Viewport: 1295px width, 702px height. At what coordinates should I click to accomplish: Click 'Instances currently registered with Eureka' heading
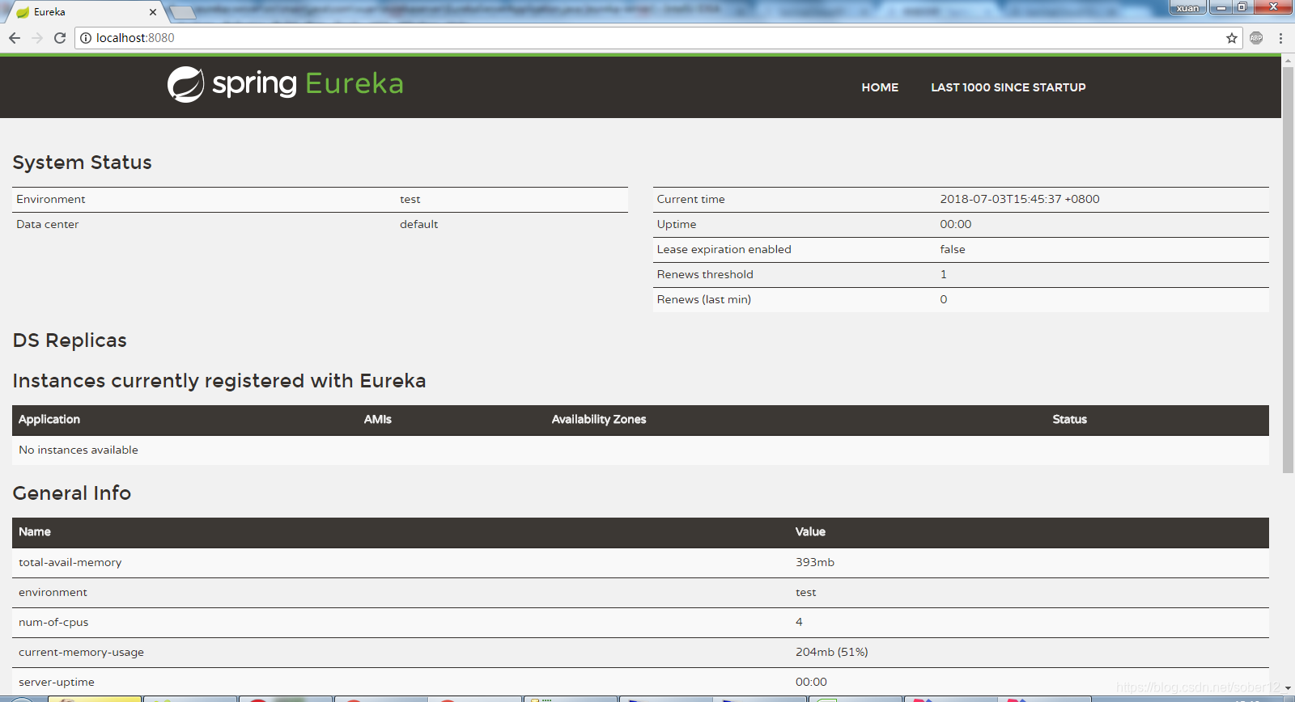[219, 381]
